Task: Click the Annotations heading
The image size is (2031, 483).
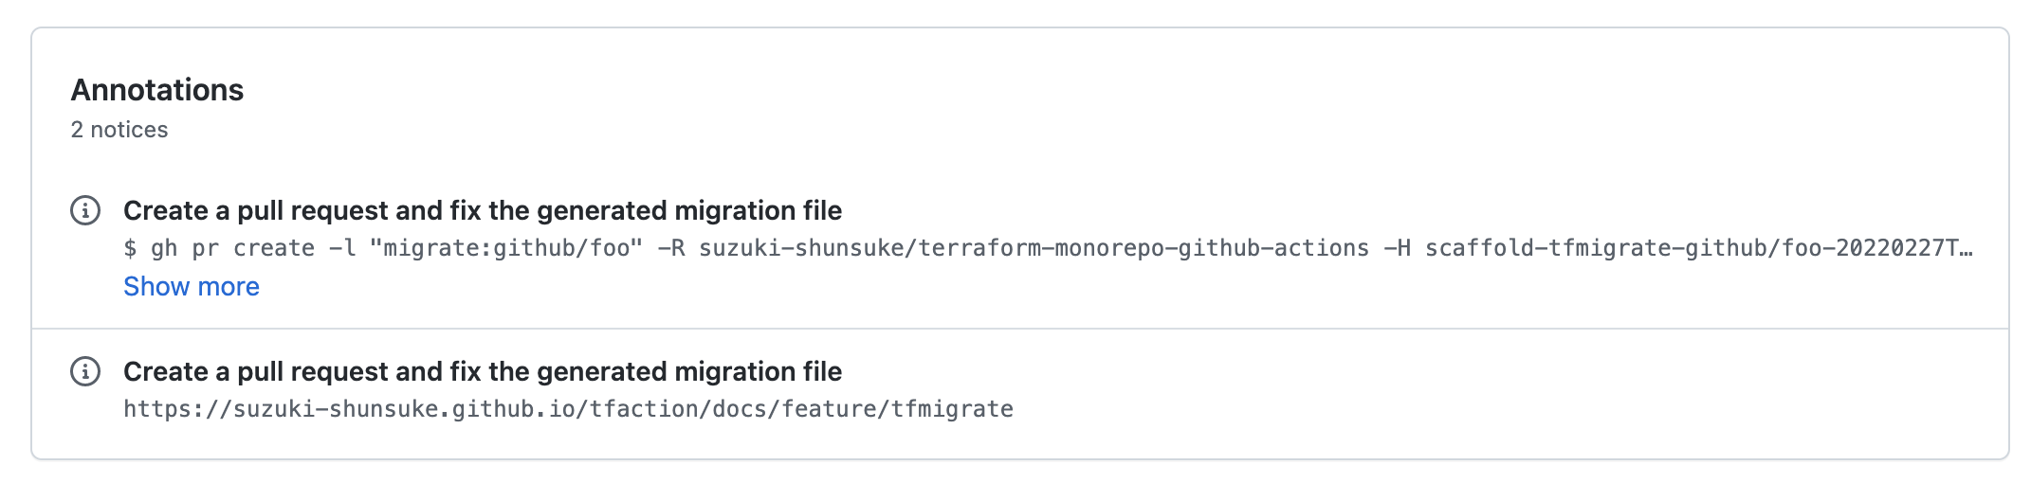Action: 157,90
